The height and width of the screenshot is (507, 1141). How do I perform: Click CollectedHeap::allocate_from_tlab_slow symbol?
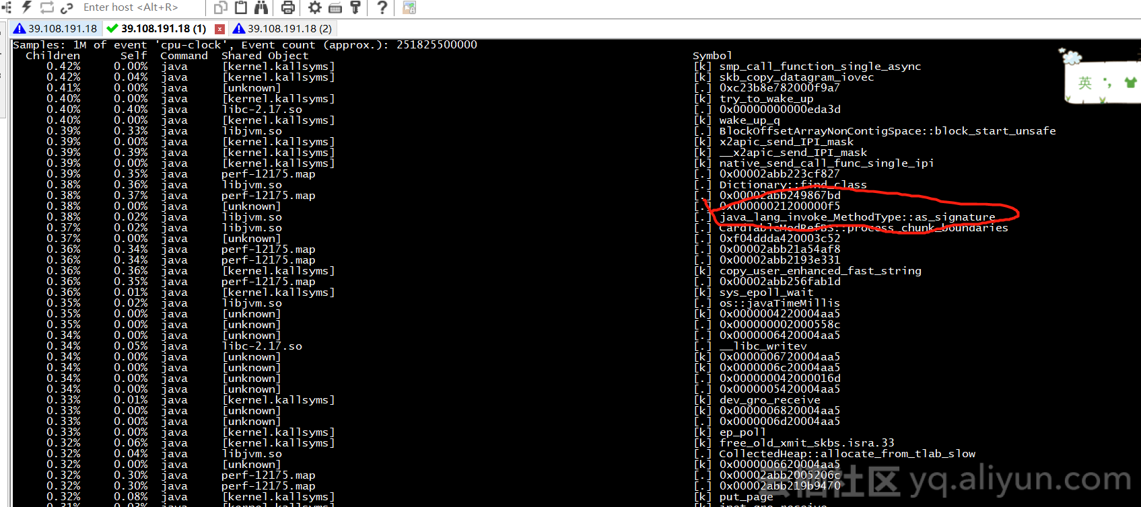[847, 454]
